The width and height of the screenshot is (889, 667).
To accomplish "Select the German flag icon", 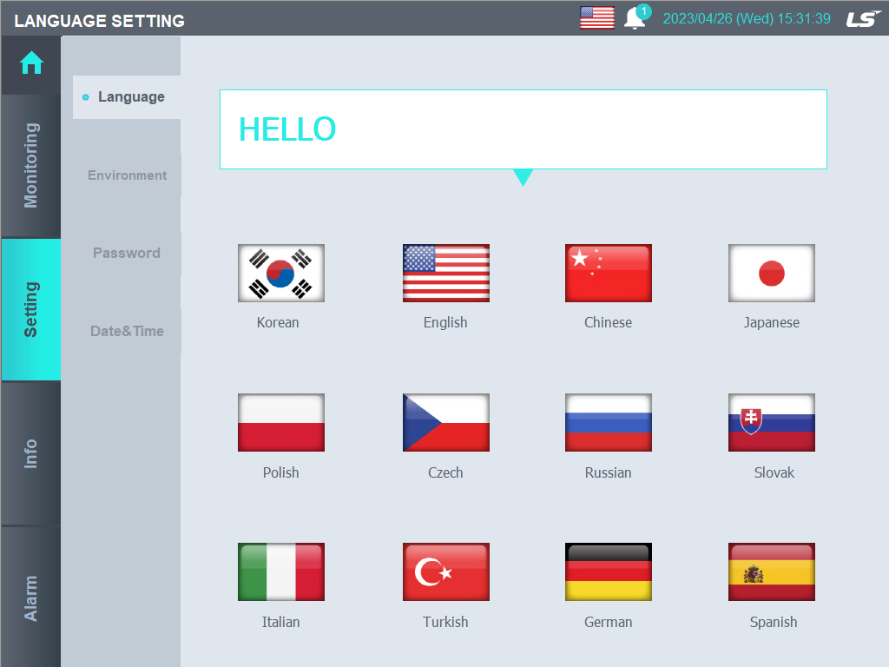I will (609, 571).
